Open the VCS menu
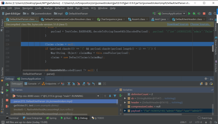The width and height of the screenshot is (218, 124). (x=93, y=8)
